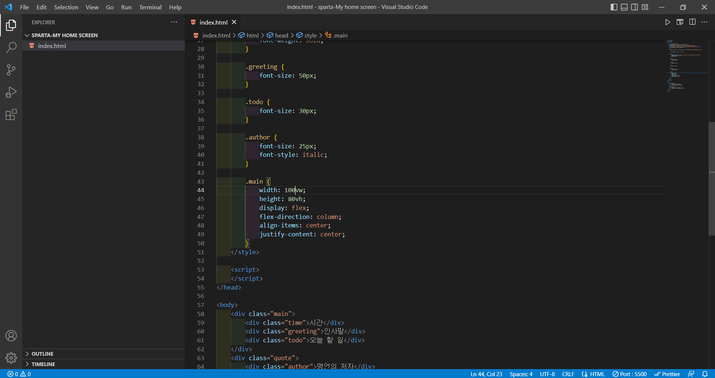Viewport: 715px width, 378px height.
Task: Click index.html in the breadcrumb
Action: (x=216, y=35)
